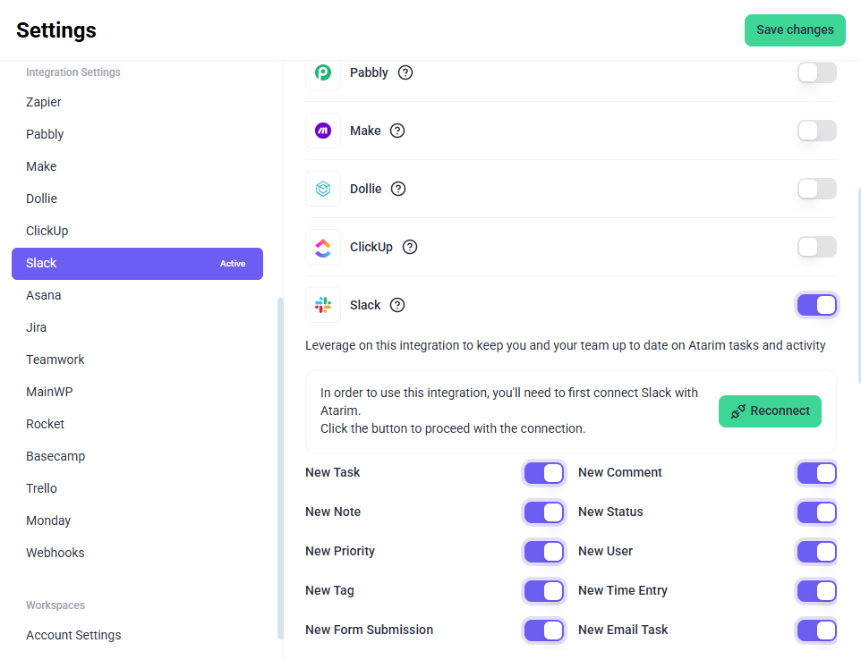This screenshot has width=861, height=660.
Task: Open help icon beside ClickUp label
Action: pos(410,247)
